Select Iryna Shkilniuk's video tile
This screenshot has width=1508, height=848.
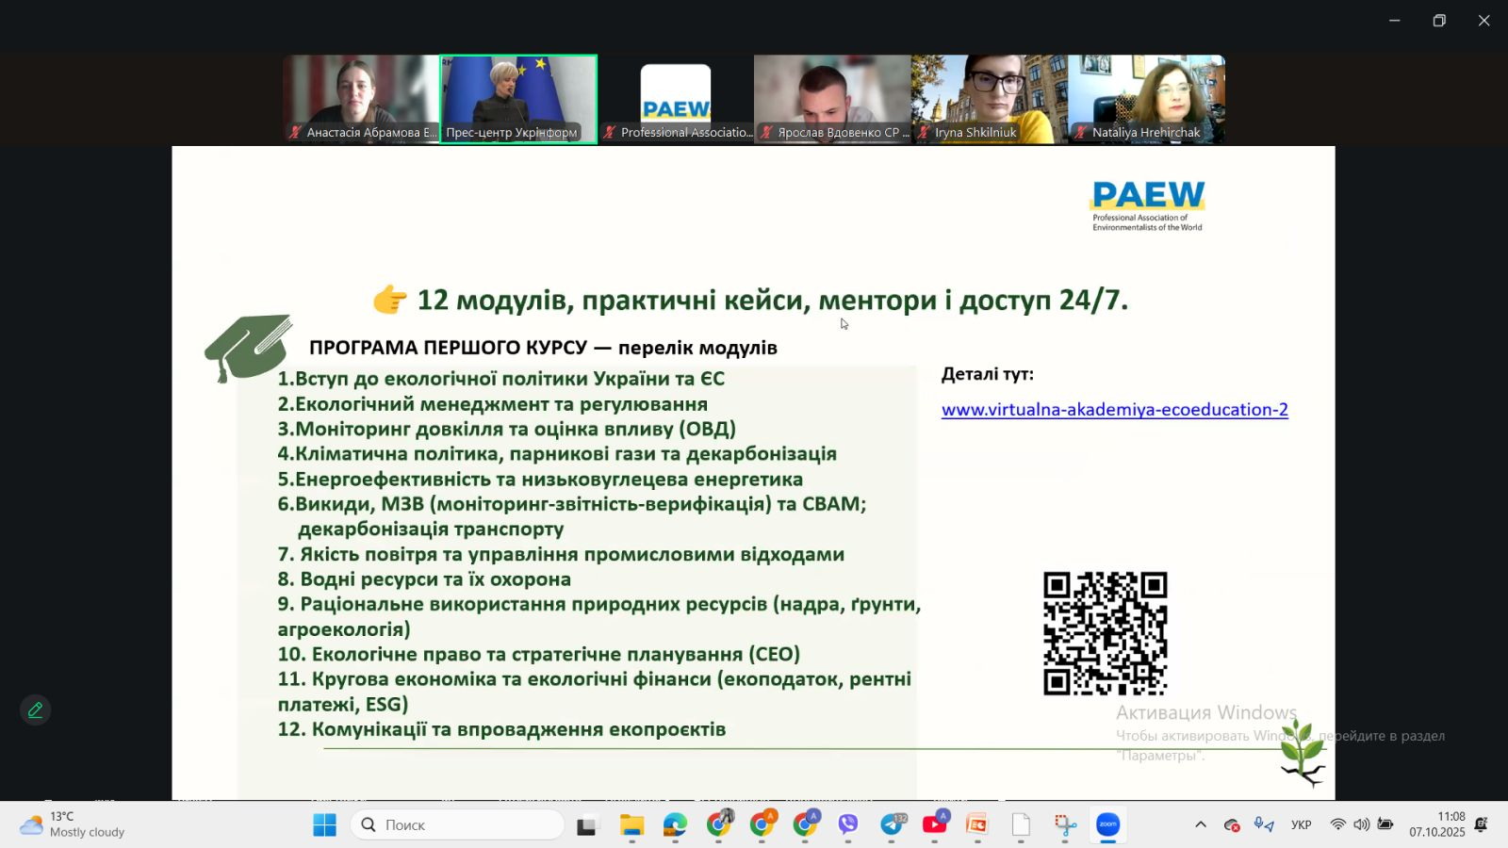(x=989, y=98)
